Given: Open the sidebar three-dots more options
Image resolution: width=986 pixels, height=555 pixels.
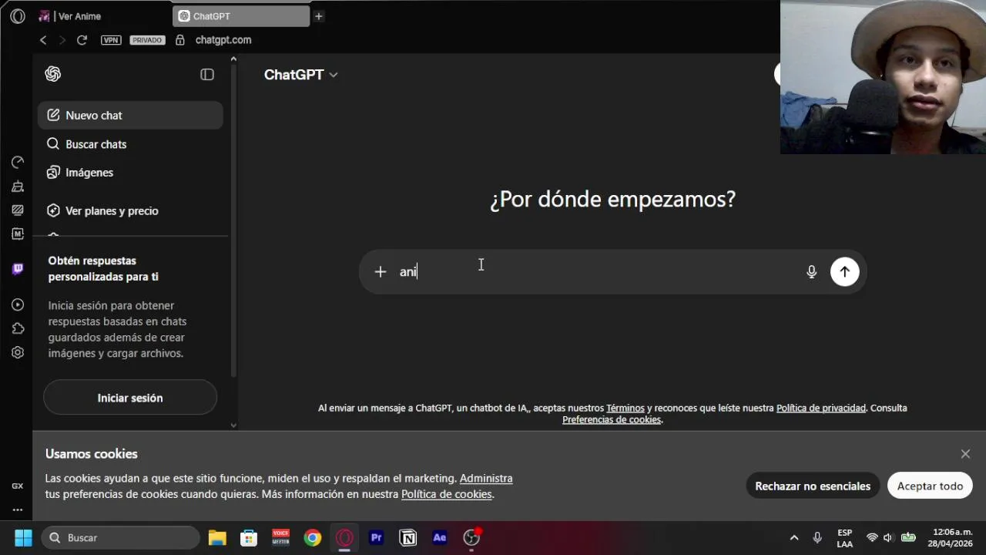Looking at the screenshot, I should coord(18,510).
